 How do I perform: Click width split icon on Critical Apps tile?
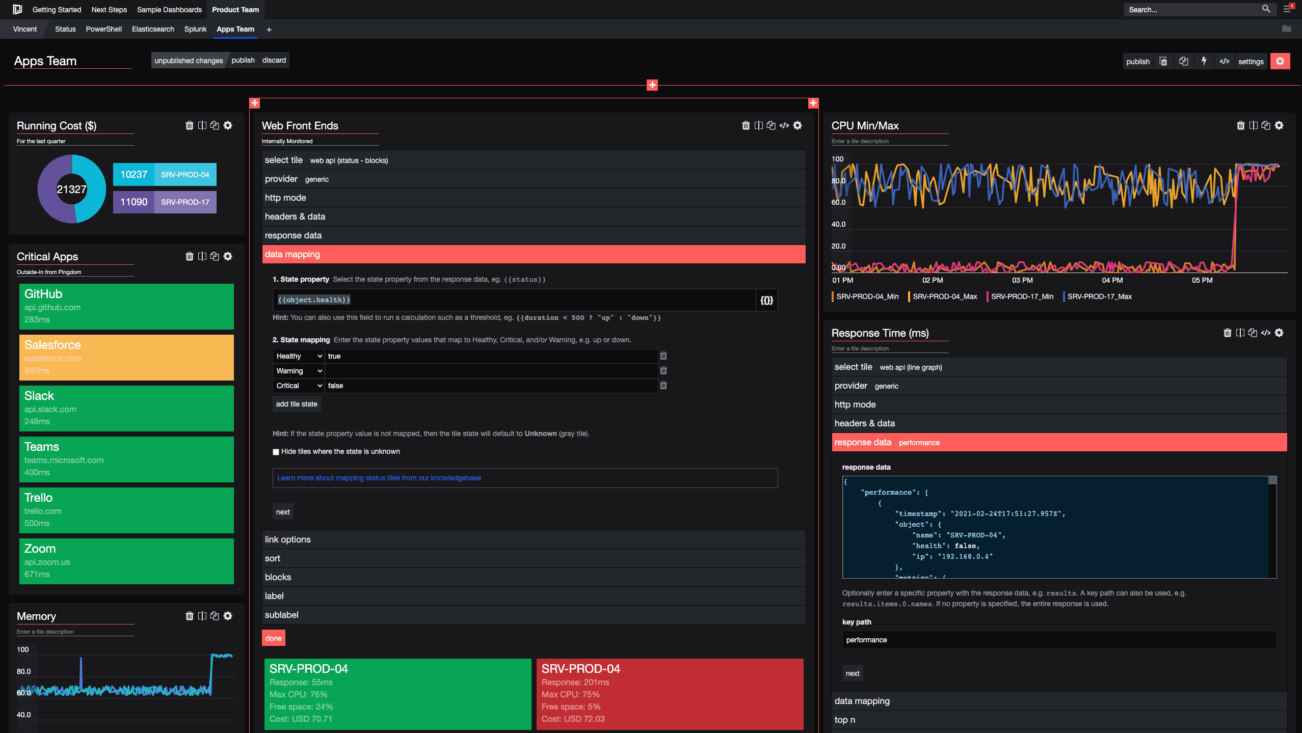202,256
